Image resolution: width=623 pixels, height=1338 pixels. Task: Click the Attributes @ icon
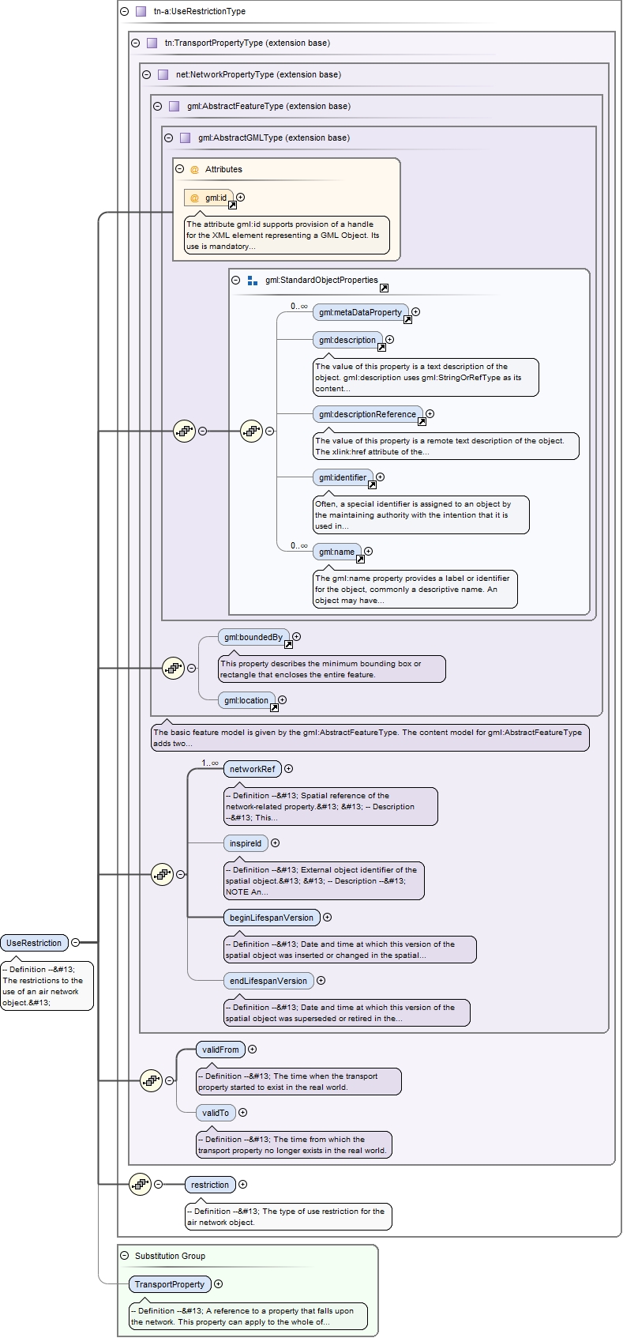click(195, 170)
